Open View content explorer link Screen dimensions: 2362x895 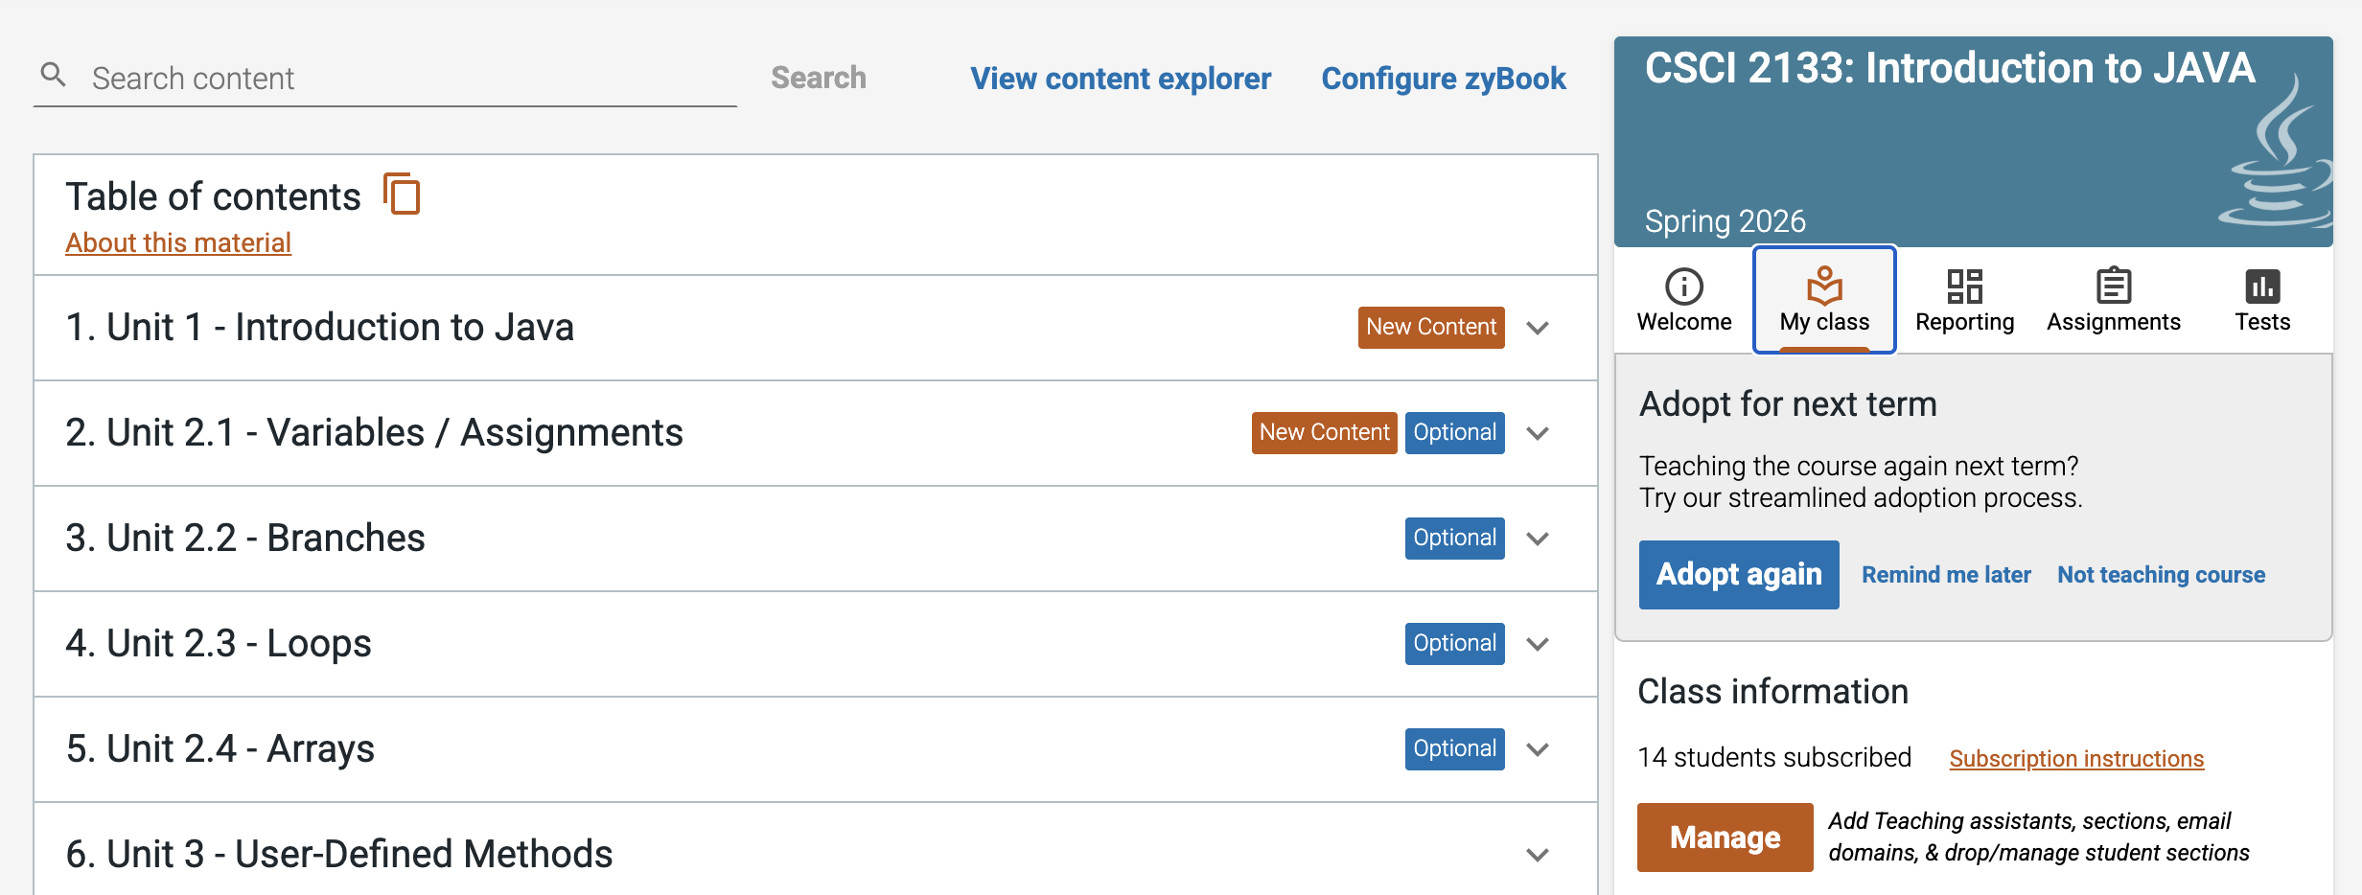coord(1121,79)
